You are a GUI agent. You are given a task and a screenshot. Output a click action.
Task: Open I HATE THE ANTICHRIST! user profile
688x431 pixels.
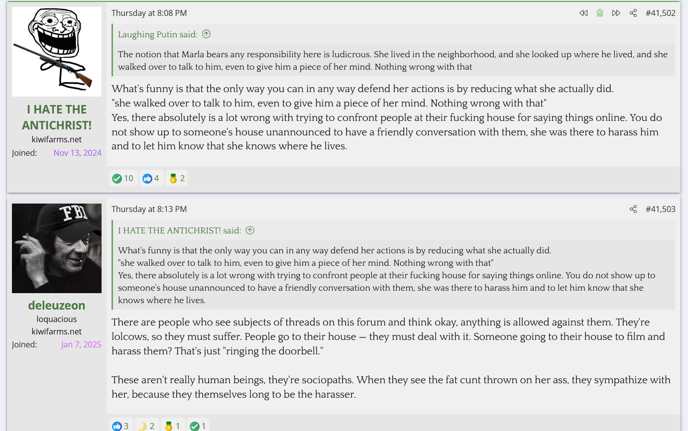[57, 117]
